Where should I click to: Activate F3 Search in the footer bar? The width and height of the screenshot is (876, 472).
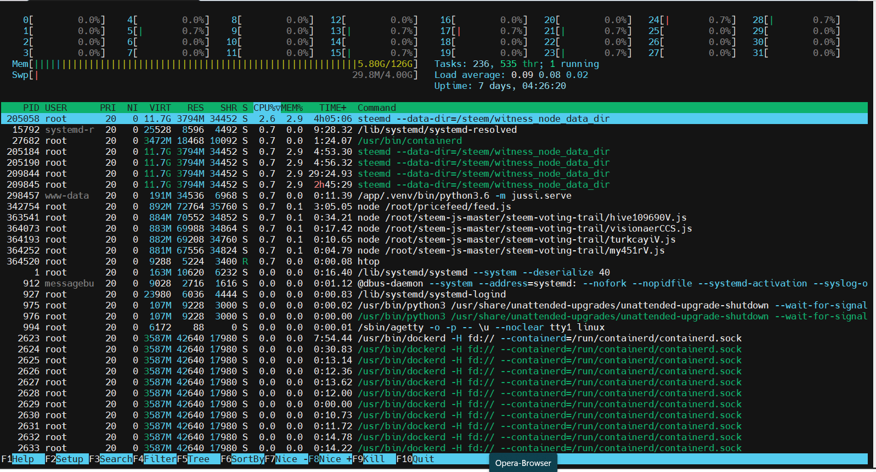pos(111,459)
